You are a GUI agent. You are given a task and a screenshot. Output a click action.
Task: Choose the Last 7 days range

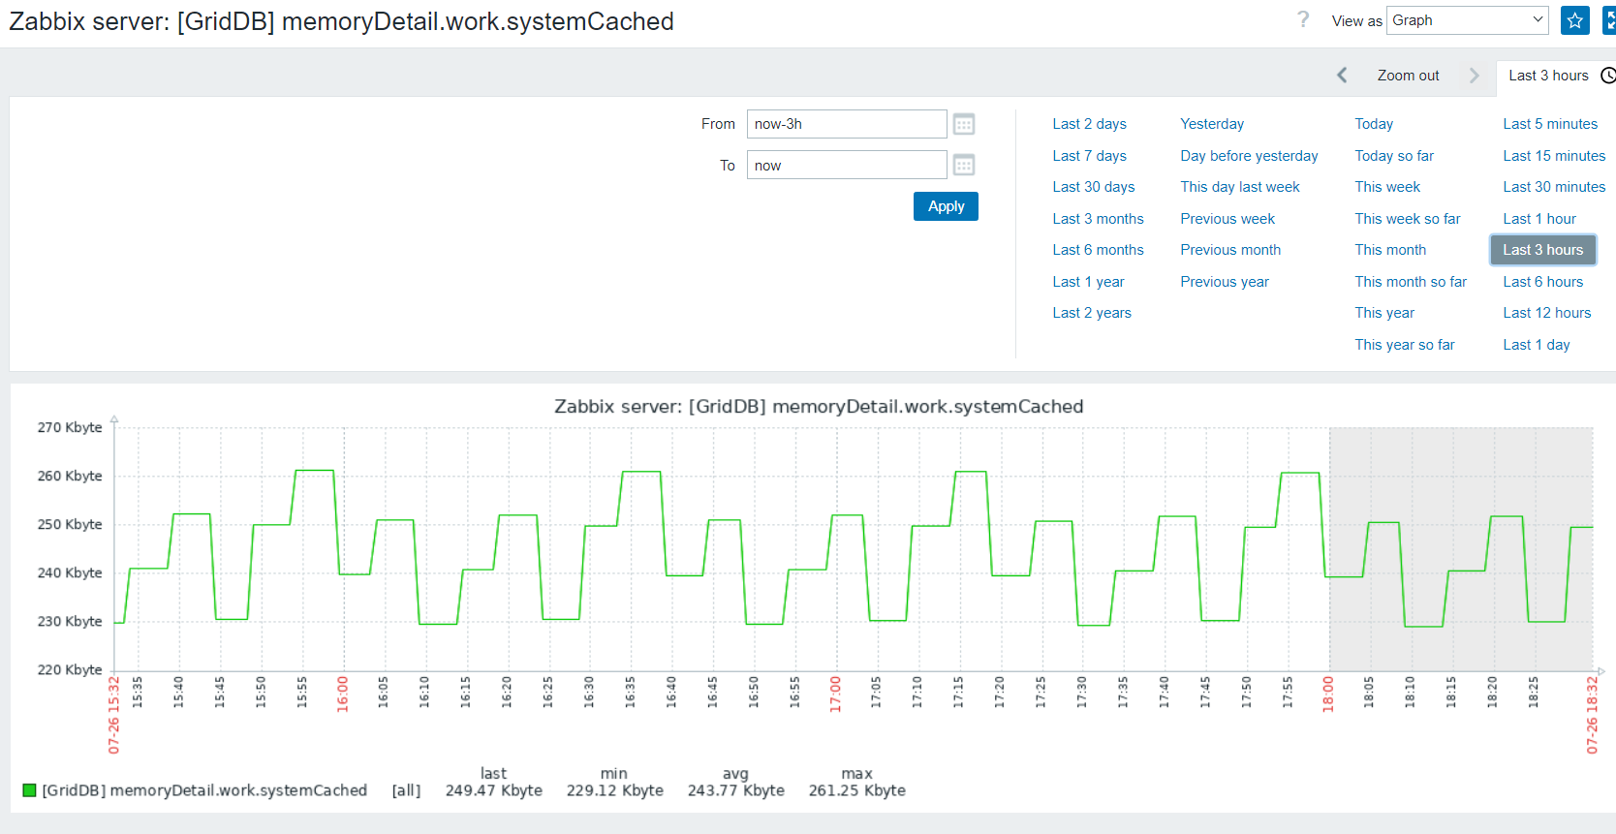pyautogui.click(x=1089, y=156)
